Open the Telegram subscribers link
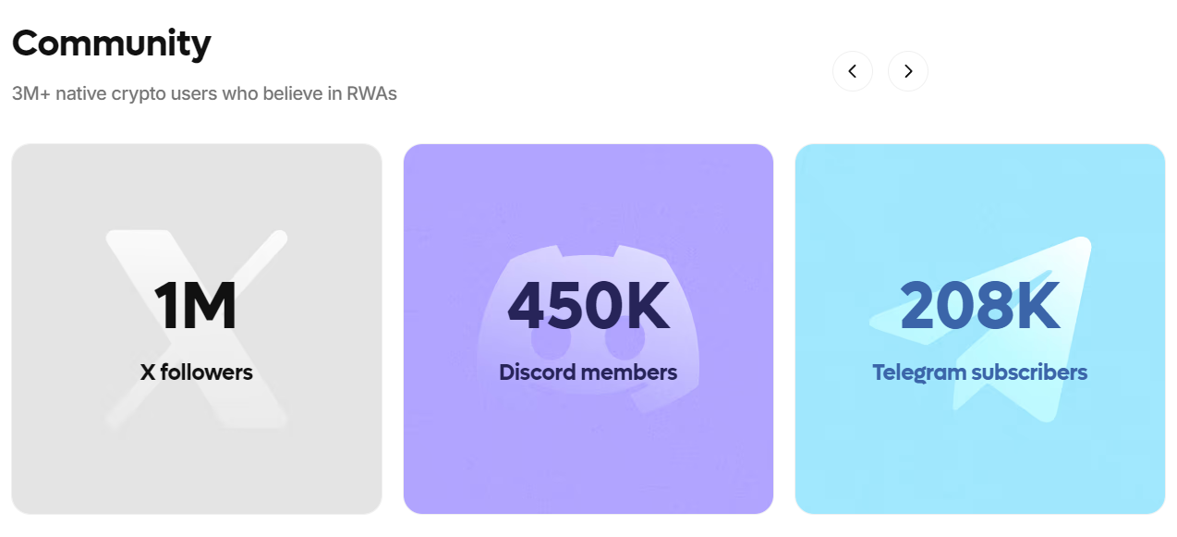This screenshot has width=1177, height=537. click(x=979, y=372)
